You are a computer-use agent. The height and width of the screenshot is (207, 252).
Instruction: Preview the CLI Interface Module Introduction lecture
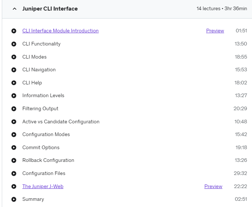coord(215,31)
